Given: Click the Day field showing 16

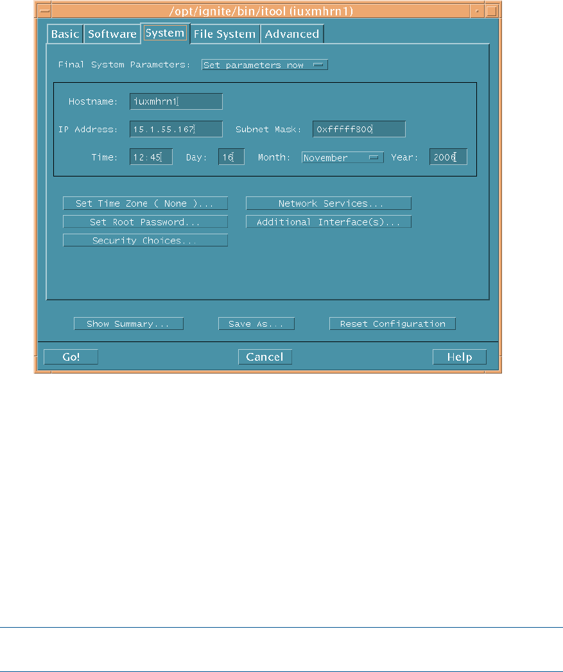Looking at the screenshot, I should pyautogui.click(x=232, y=157).
